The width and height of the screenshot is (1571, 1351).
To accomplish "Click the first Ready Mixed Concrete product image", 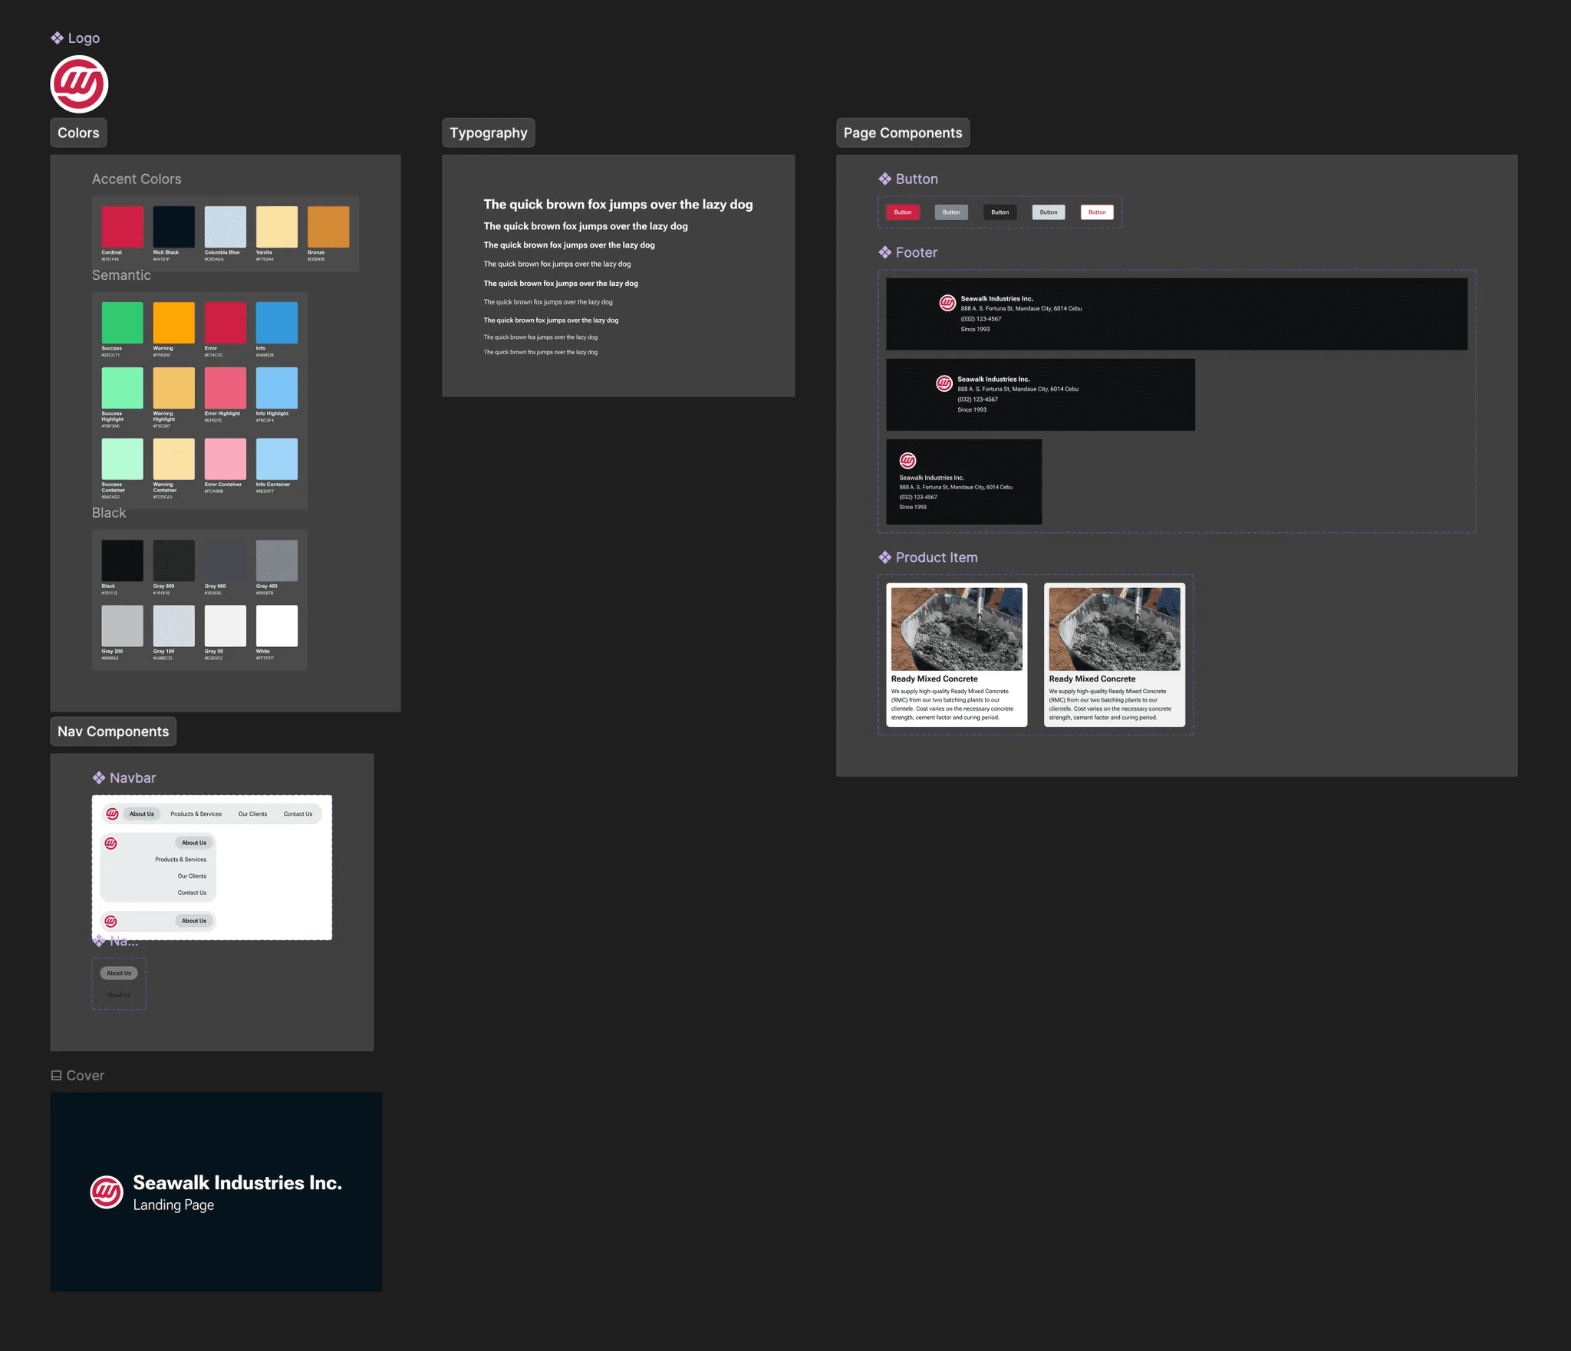I will click(x=956, y=629).
